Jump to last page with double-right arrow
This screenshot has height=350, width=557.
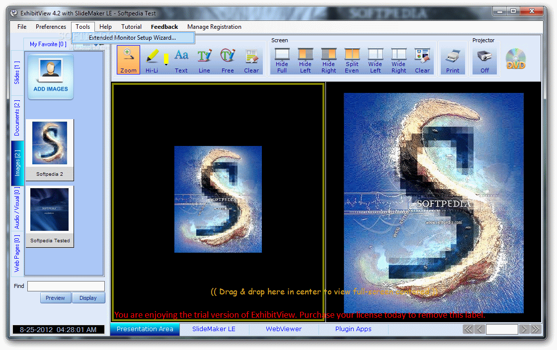(535, 329)
